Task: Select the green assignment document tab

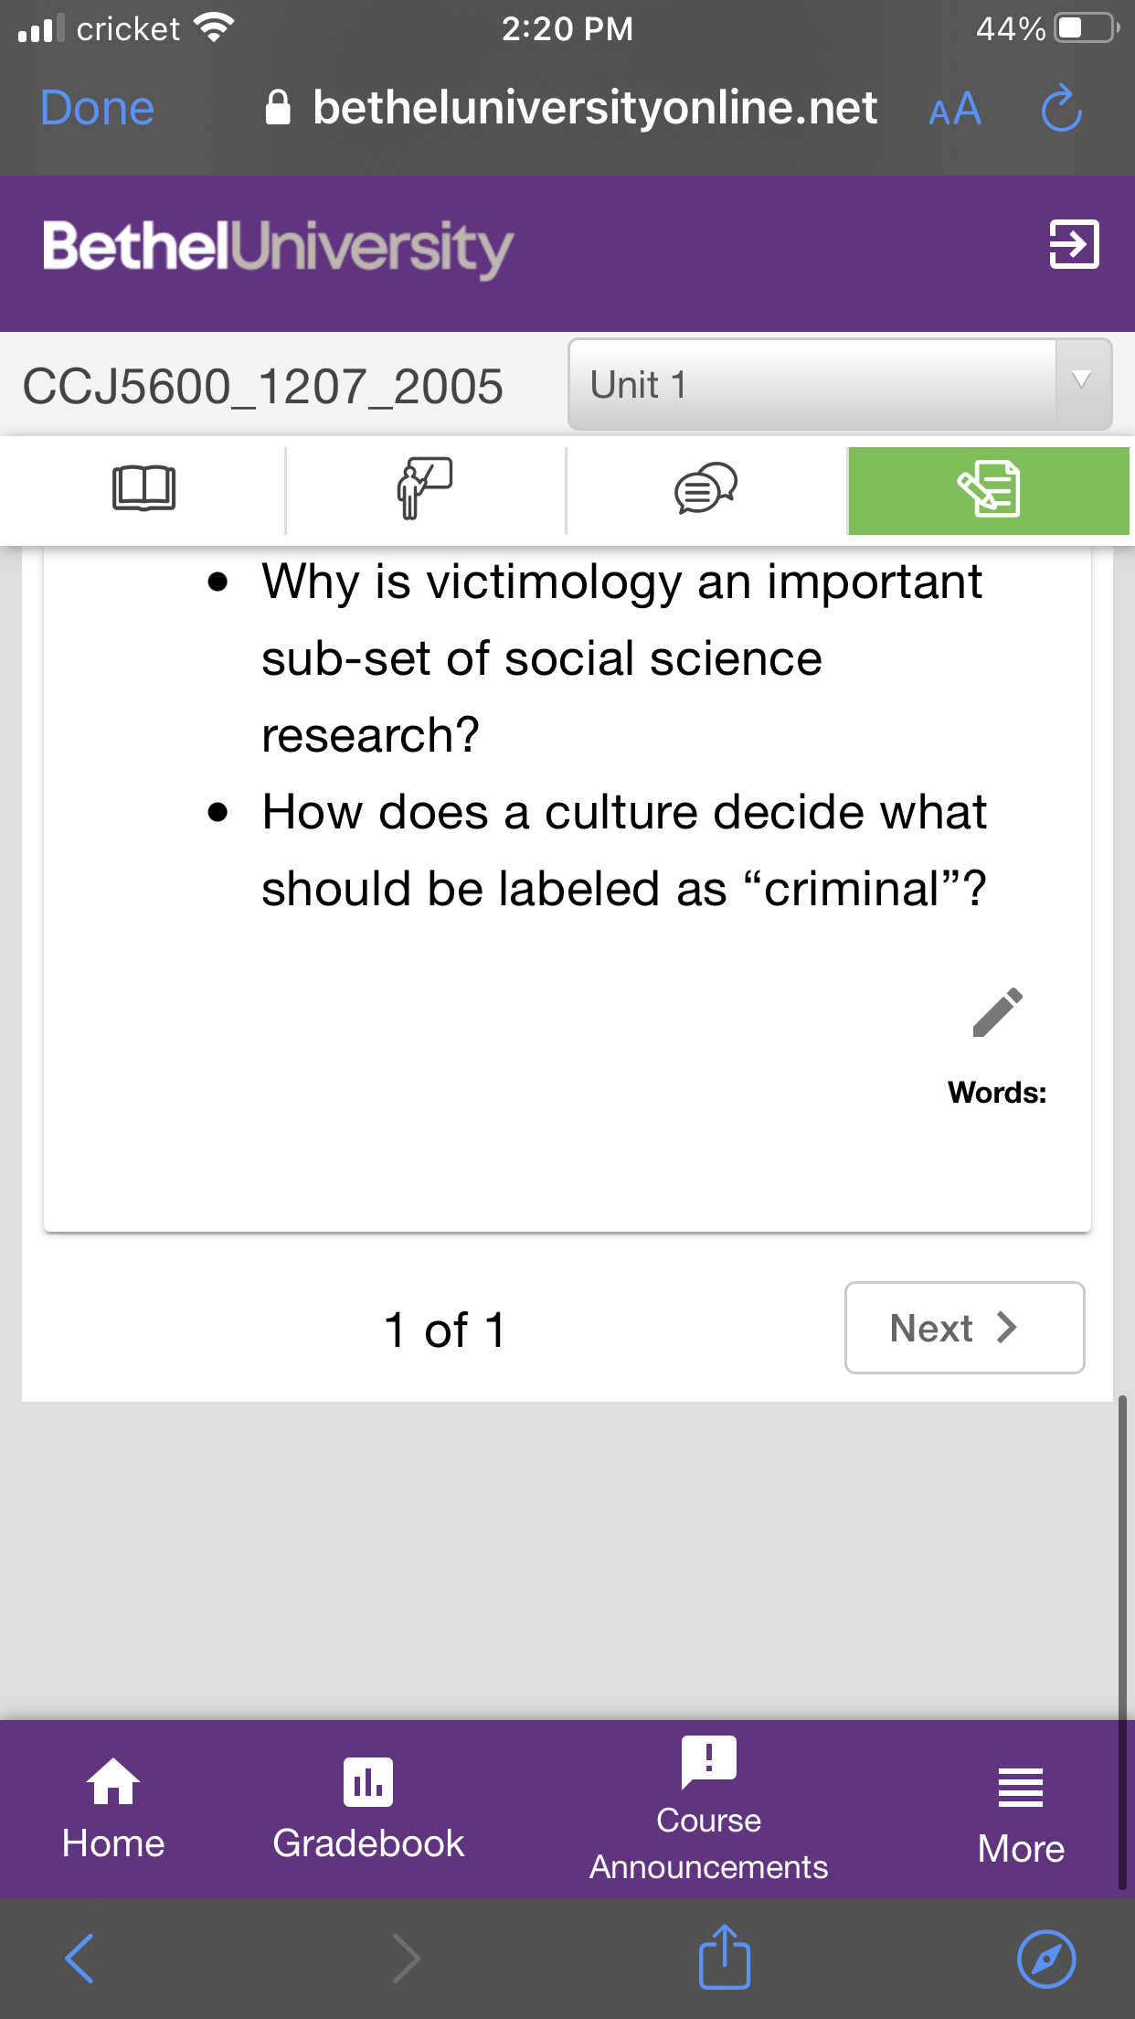Action: pos(989,490)
